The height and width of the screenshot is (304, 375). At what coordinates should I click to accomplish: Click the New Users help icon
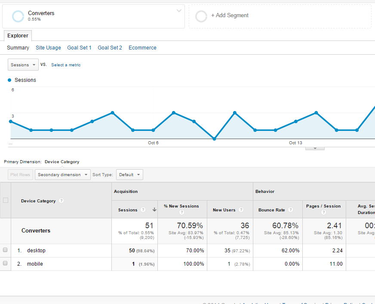coord(241,210)
